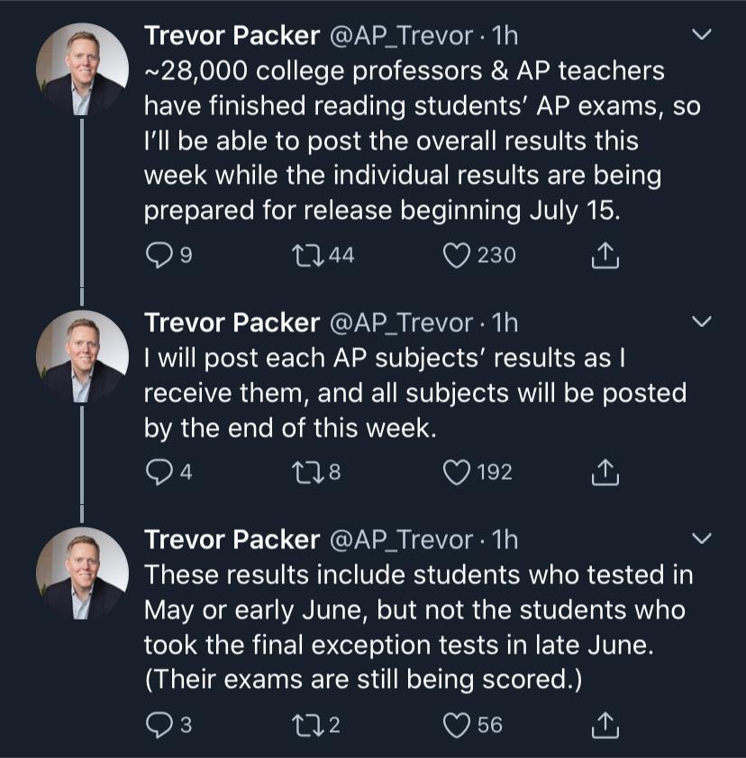Viewport: 746px width, 758px height.
Task: Open the dropdown menu on the second tweet
Action: pyautogui.click(x=700, y=320)
